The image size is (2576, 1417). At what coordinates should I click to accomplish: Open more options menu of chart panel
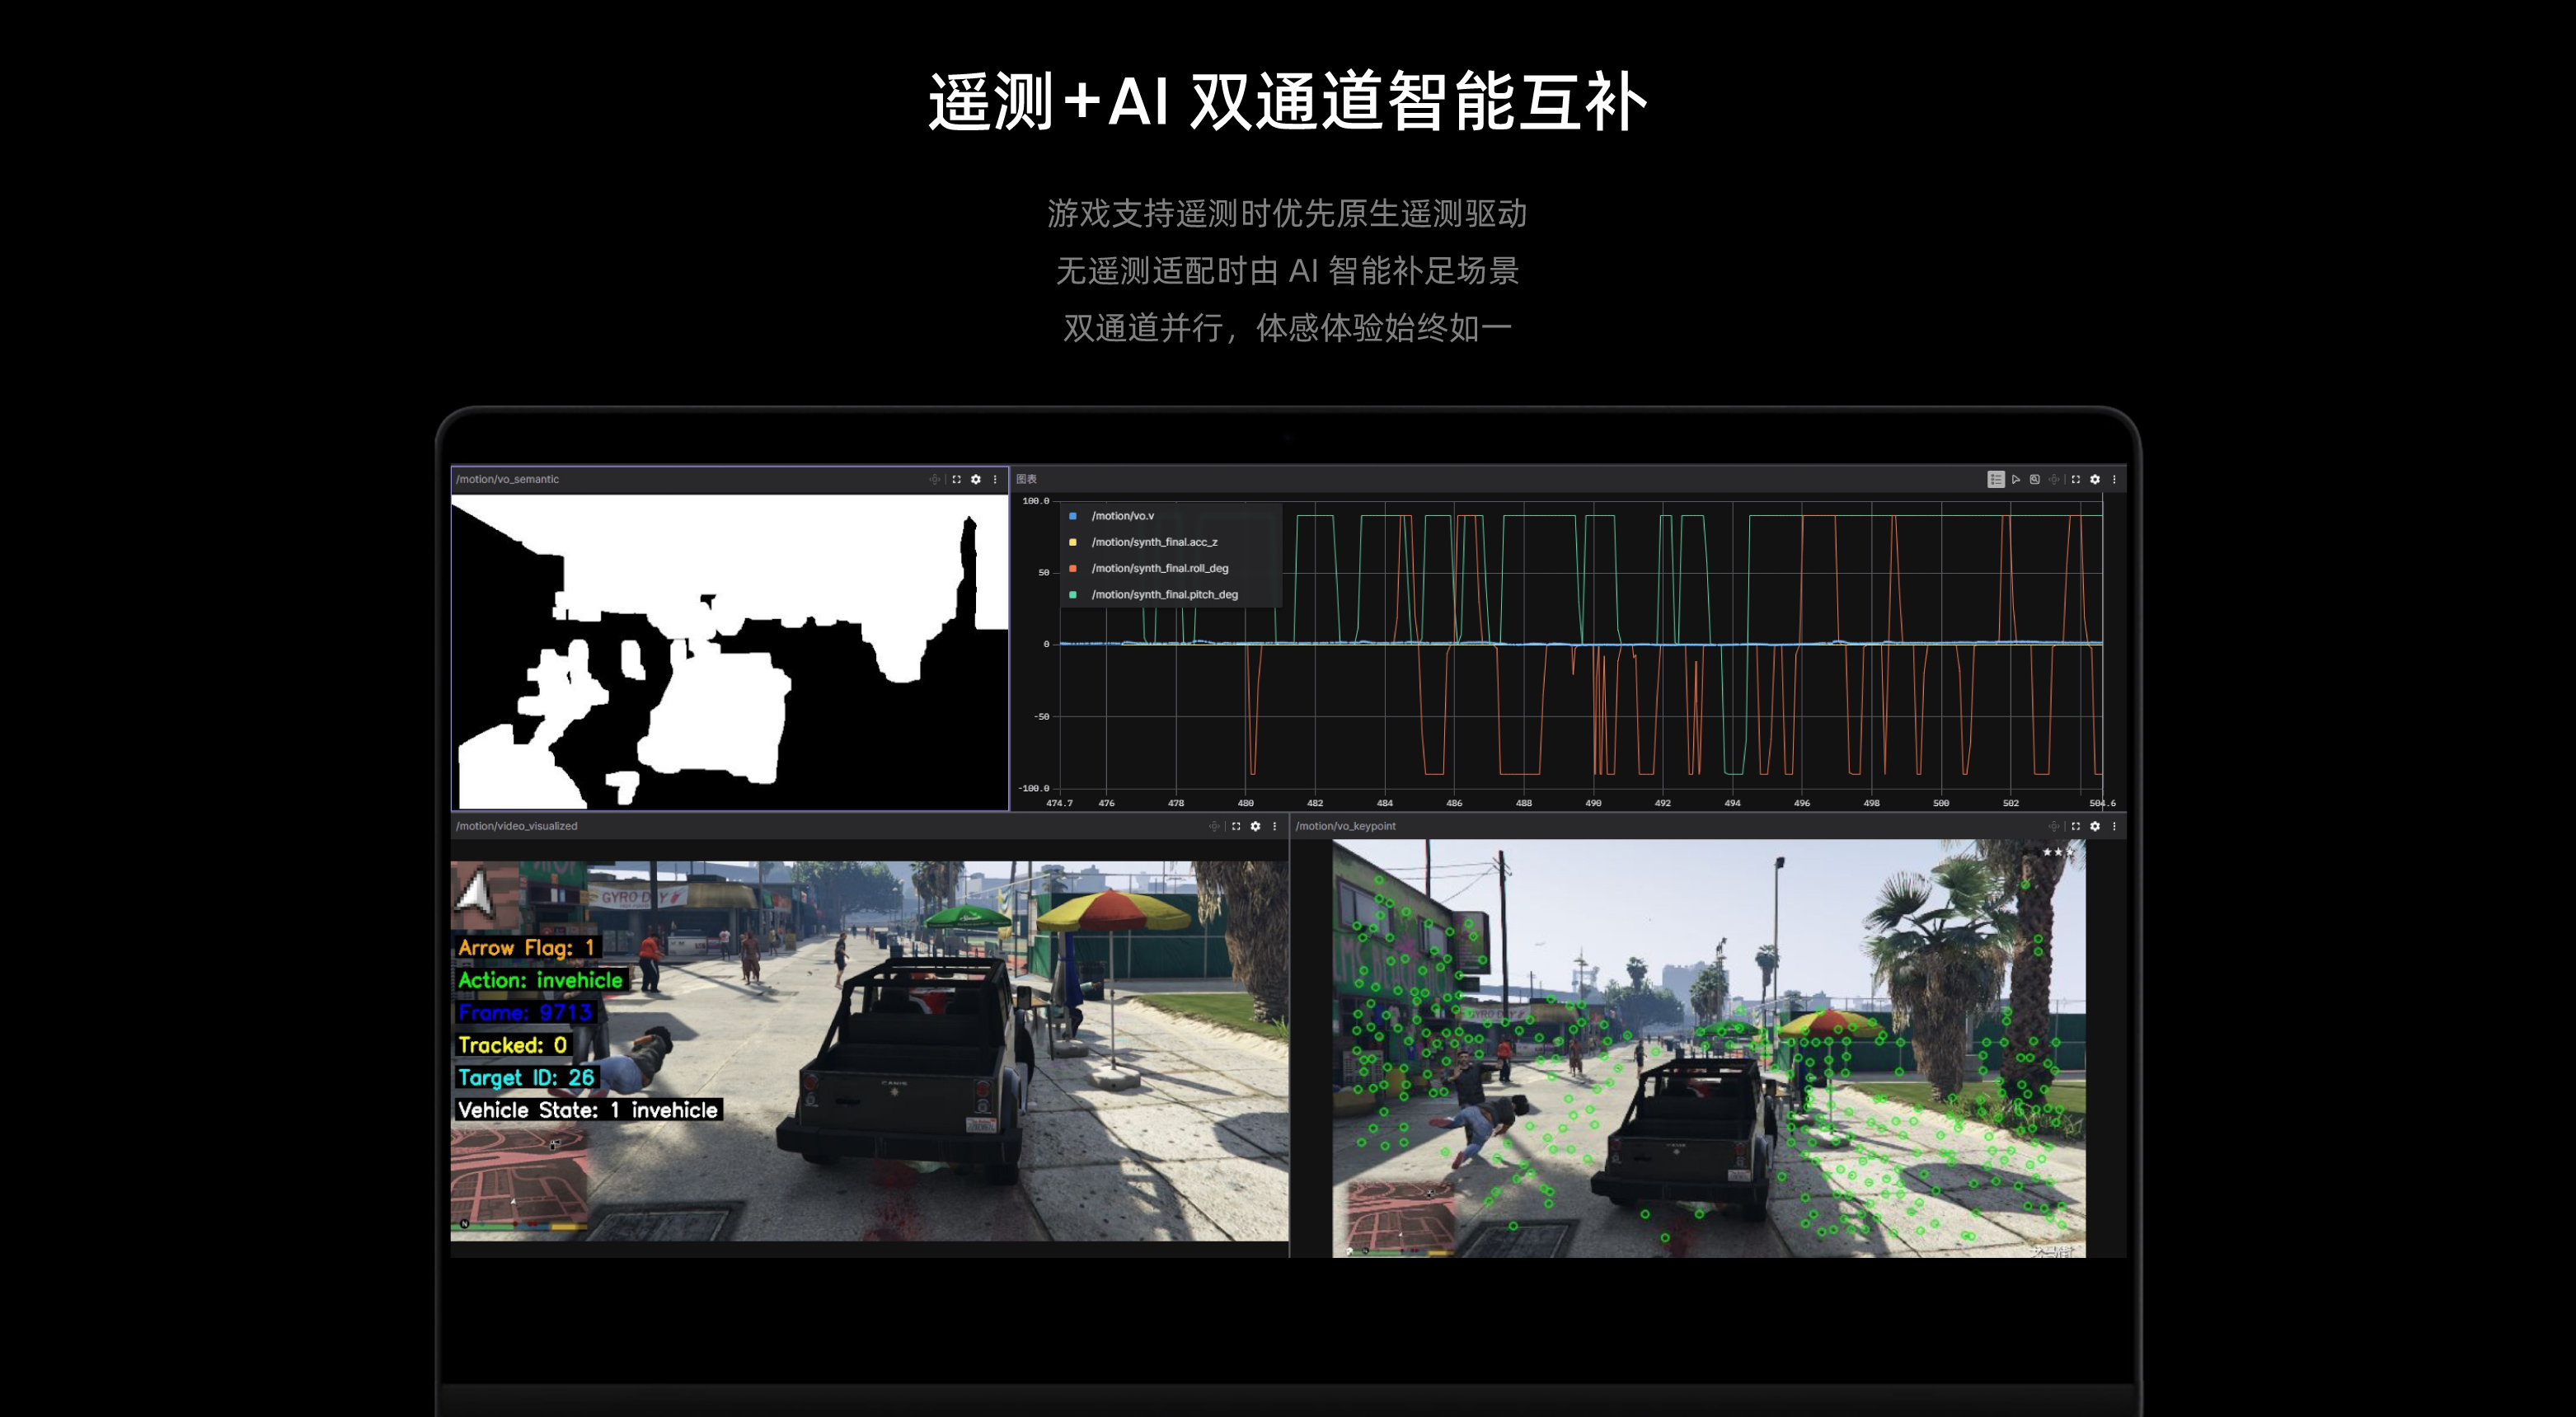point(2114,479)
